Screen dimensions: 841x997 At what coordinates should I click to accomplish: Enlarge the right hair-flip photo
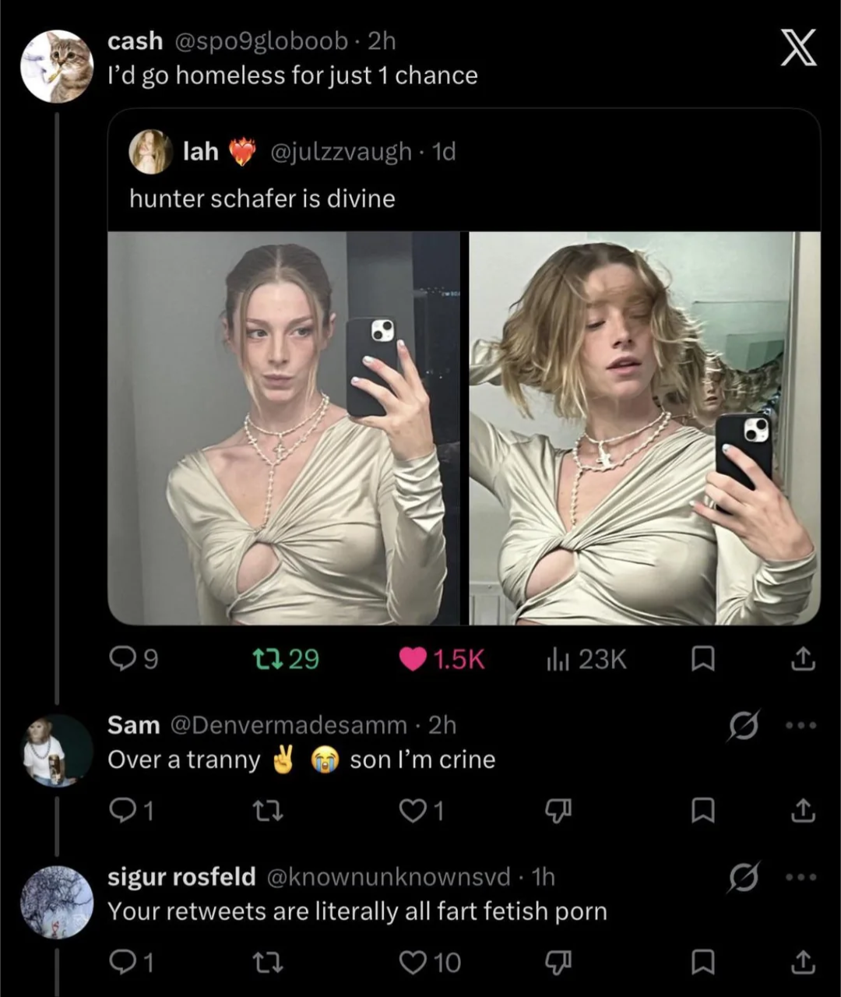(645, 428)
